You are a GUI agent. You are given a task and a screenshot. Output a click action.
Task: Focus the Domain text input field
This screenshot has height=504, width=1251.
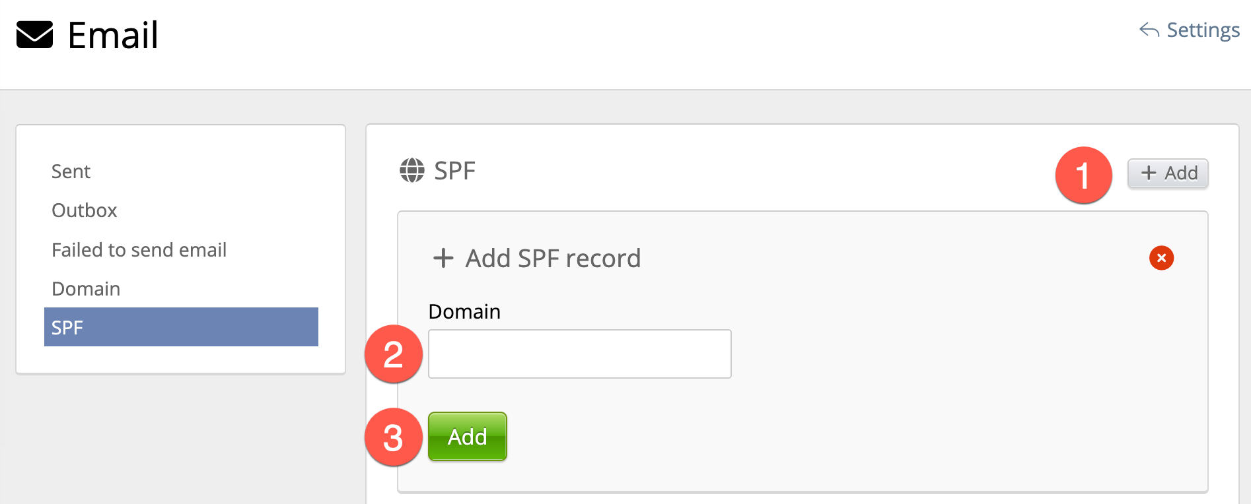(x=579, y=354)
